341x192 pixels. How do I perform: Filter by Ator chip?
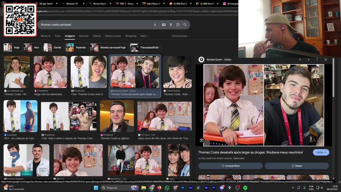[x=32, y=47]
